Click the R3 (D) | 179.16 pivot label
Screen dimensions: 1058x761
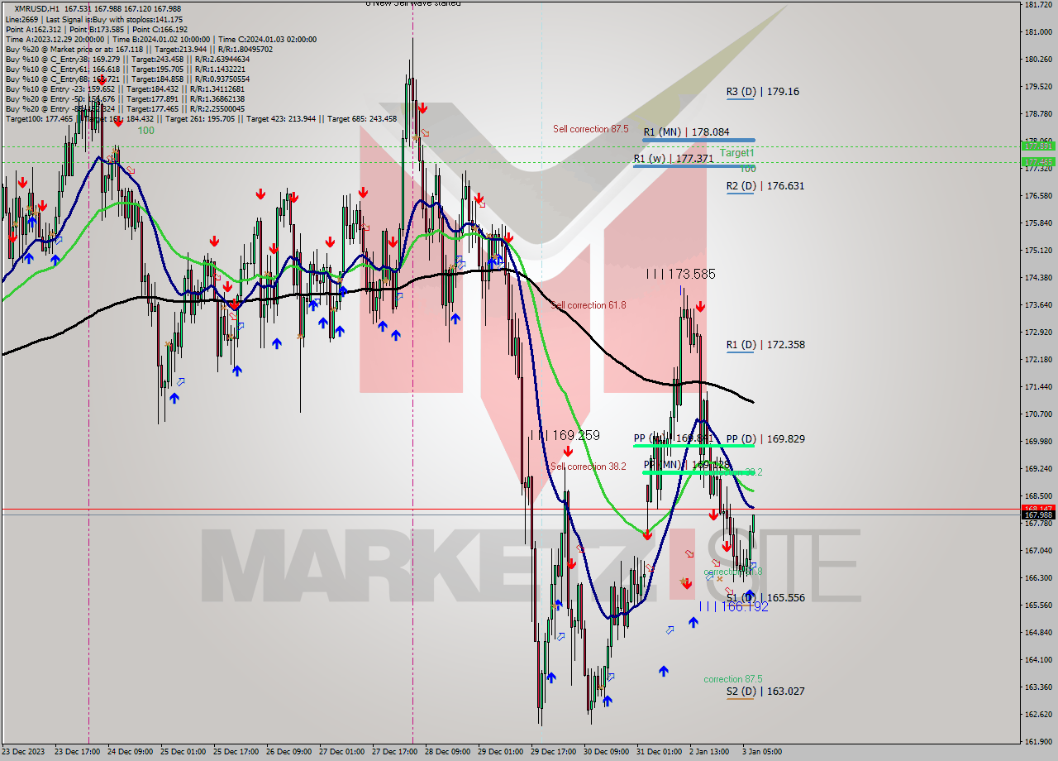click(762, 92)
